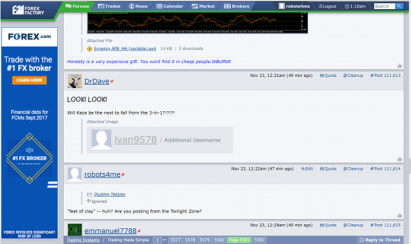Cleanup post 111,613
411x244 pixels.
(x=353, y=76)
